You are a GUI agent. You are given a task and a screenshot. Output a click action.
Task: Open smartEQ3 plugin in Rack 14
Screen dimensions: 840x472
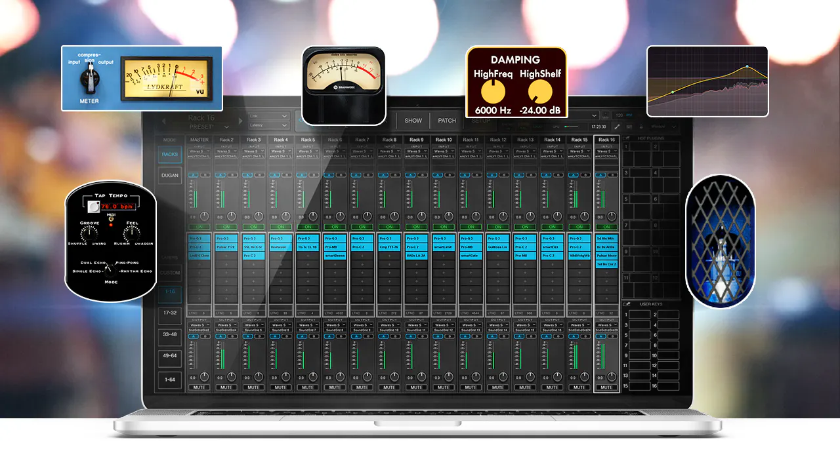(x=553, y=246)
